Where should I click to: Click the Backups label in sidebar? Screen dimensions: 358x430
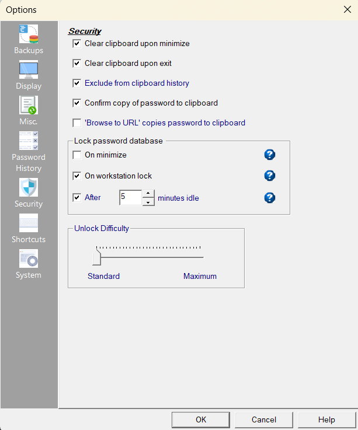29,50
